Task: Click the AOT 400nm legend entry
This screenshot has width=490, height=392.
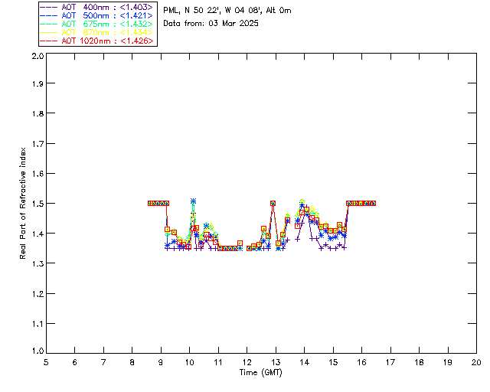Action: pyautogui.click(x=97, y=7)
